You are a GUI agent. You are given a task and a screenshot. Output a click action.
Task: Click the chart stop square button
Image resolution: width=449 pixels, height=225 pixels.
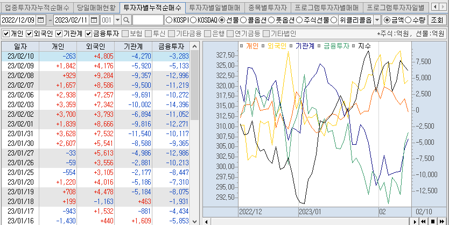click(433, 221)
